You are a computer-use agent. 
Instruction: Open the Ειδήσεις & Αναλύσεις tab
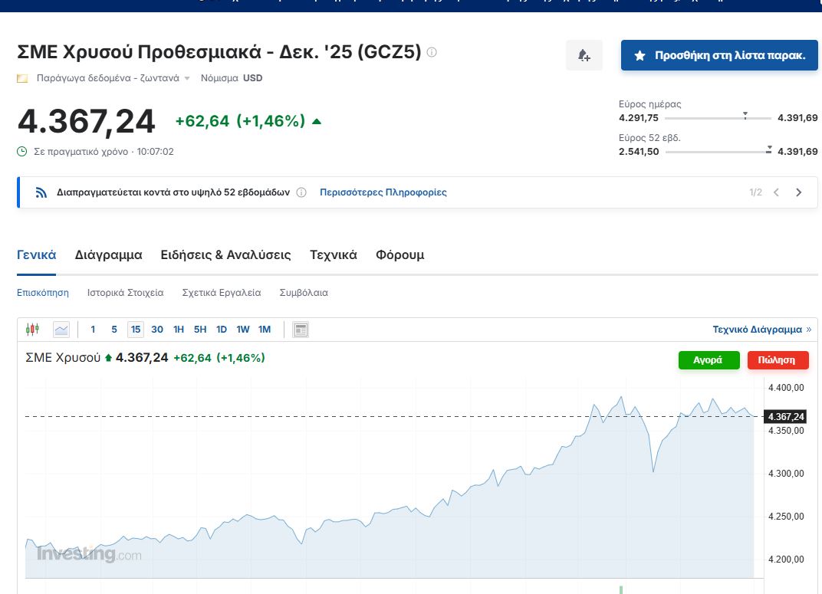[x=225, y=254]
